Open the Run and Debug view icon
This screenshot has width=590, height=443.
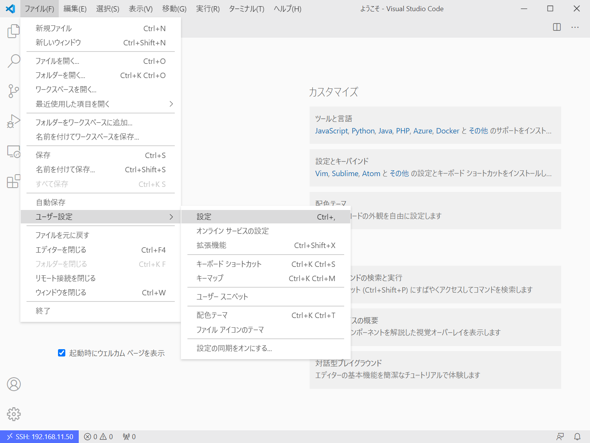(x=13, y=121)
